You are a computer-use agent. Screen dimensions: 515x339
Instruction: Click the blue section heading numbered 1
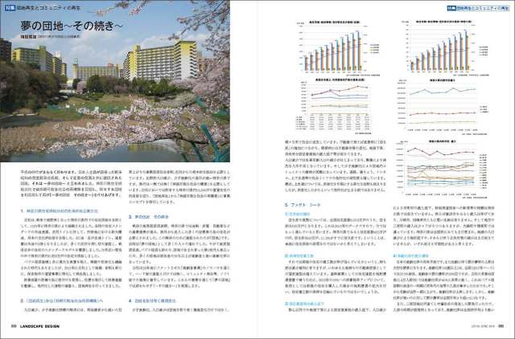pyautogui.click(x=60, y=210)
